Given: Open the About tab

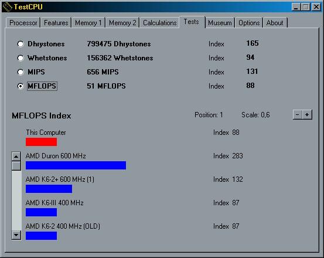Looking at the screenshot, I should coord(275,23).
